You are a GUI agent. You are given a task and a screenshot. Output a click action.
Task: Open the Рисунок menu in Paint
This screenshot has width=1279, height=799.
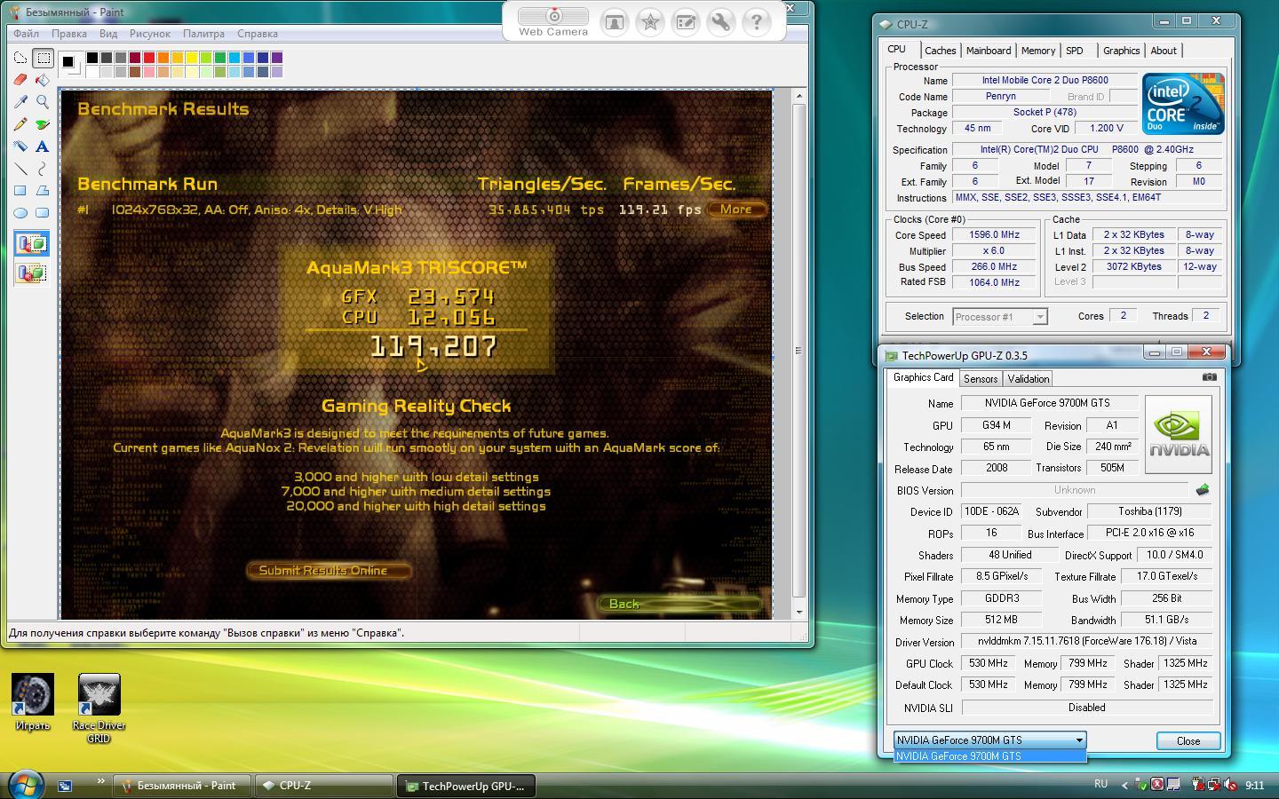[150, 34]
